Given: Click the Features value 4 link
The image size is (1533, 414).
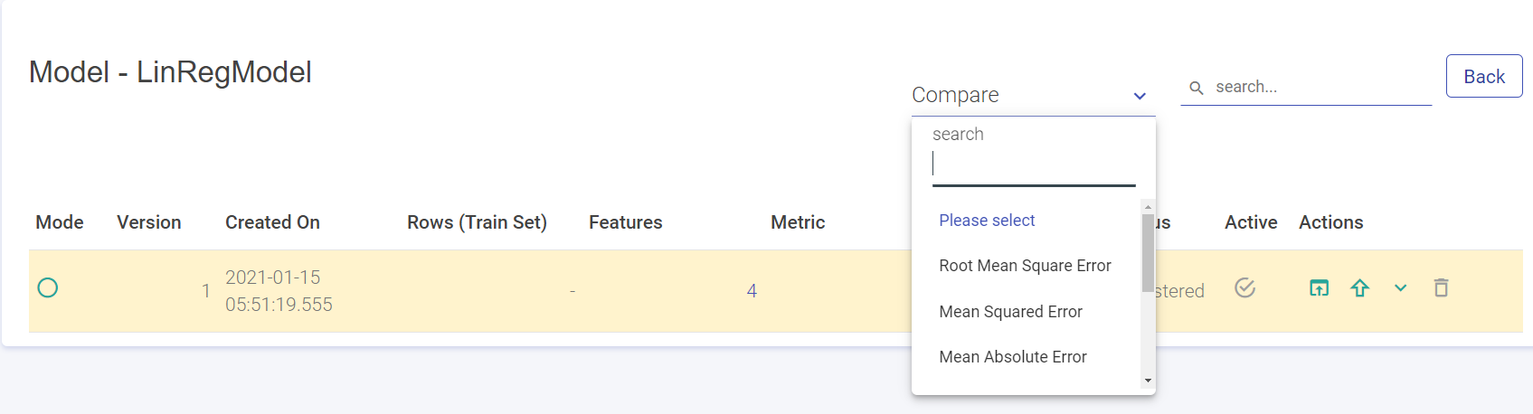Looking at the screenshot, I should (752, 291).
